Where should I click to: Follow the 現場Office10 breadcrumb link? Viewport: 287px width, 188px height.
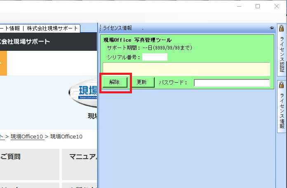tap(27, 137)
